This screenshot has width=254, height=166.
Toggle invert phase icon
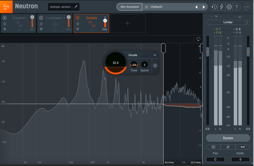point(228,147)
